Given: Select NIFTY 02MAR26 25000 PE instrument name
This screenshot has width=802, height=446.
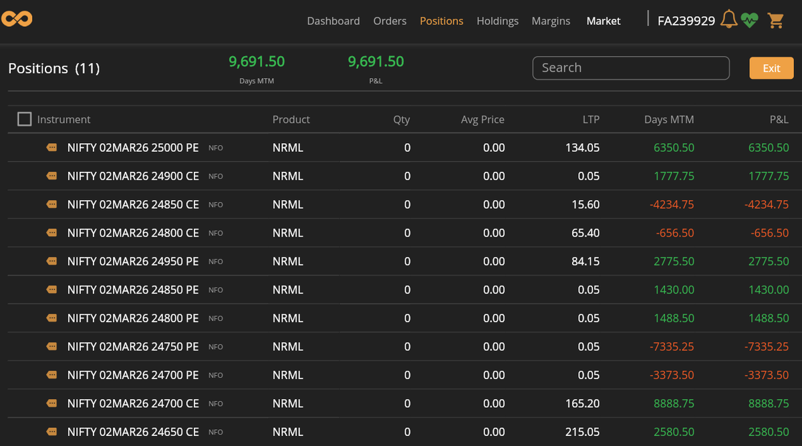Looking at the screenshot, I should [x=133, y=148].
